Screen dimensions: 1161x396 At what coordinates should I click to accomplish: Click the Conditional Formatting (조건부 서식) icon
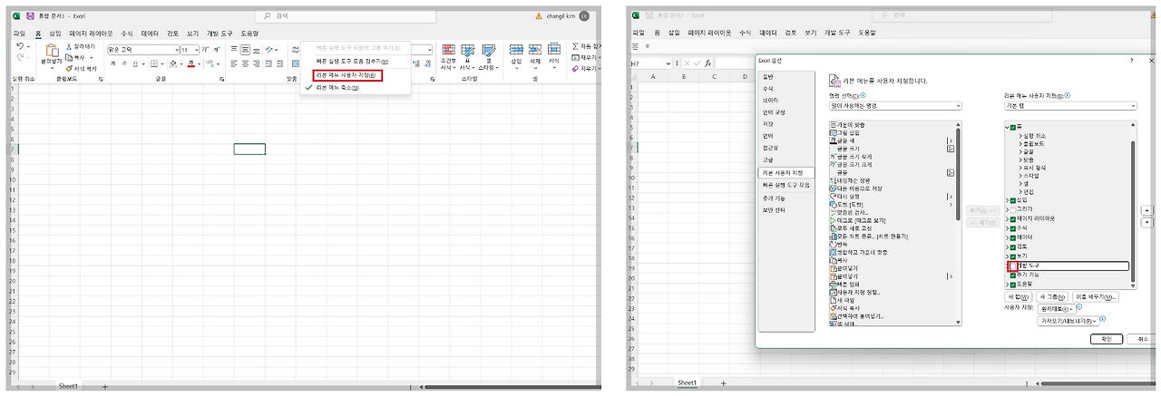pos(447,50)
